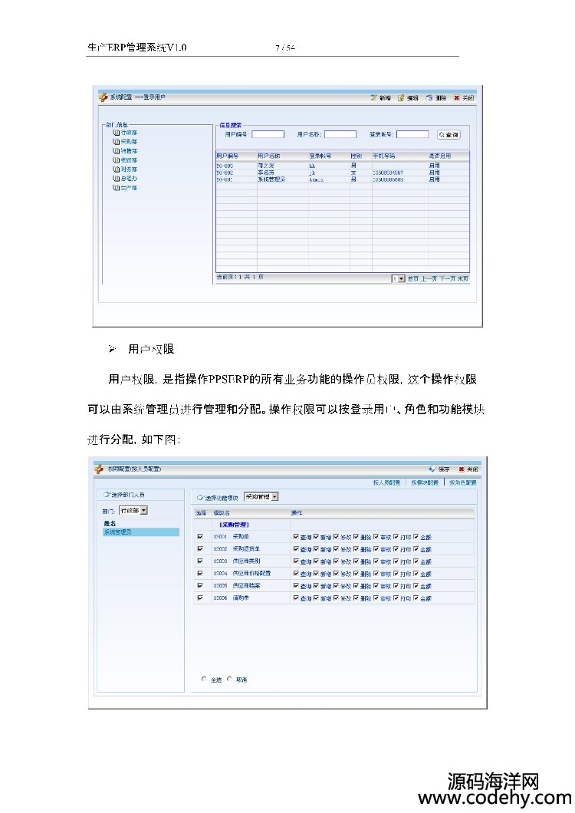Image resolution: width=575 pixels, height=813 pixels.
Task: Select the 全选 radio button
Action: point(204,679)
